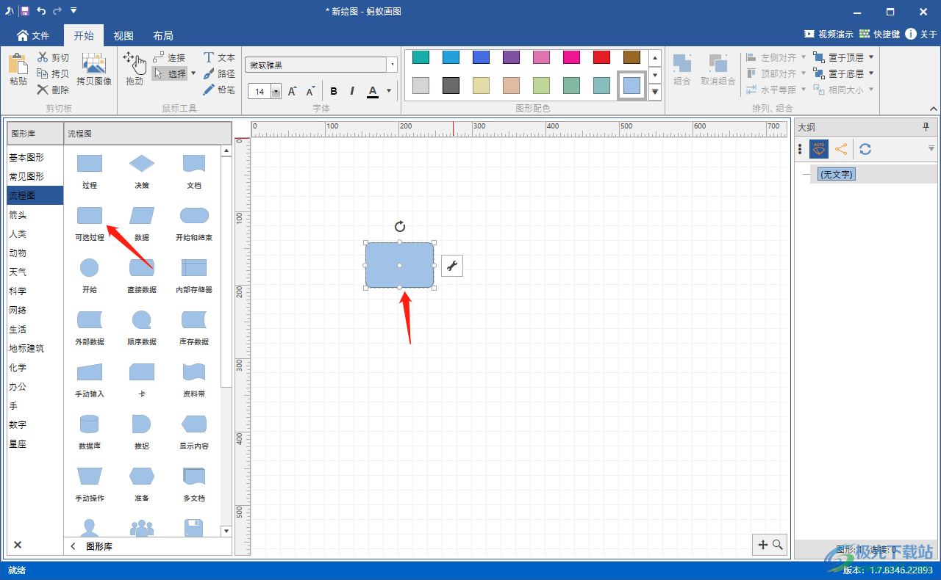
Task: Open the font color dropdown arrow
Action: (389, 91)
